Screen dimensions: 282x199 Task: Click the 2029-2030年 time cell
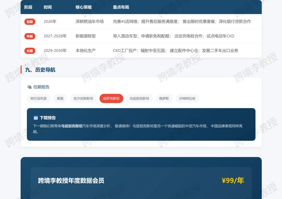coord(55,51)
